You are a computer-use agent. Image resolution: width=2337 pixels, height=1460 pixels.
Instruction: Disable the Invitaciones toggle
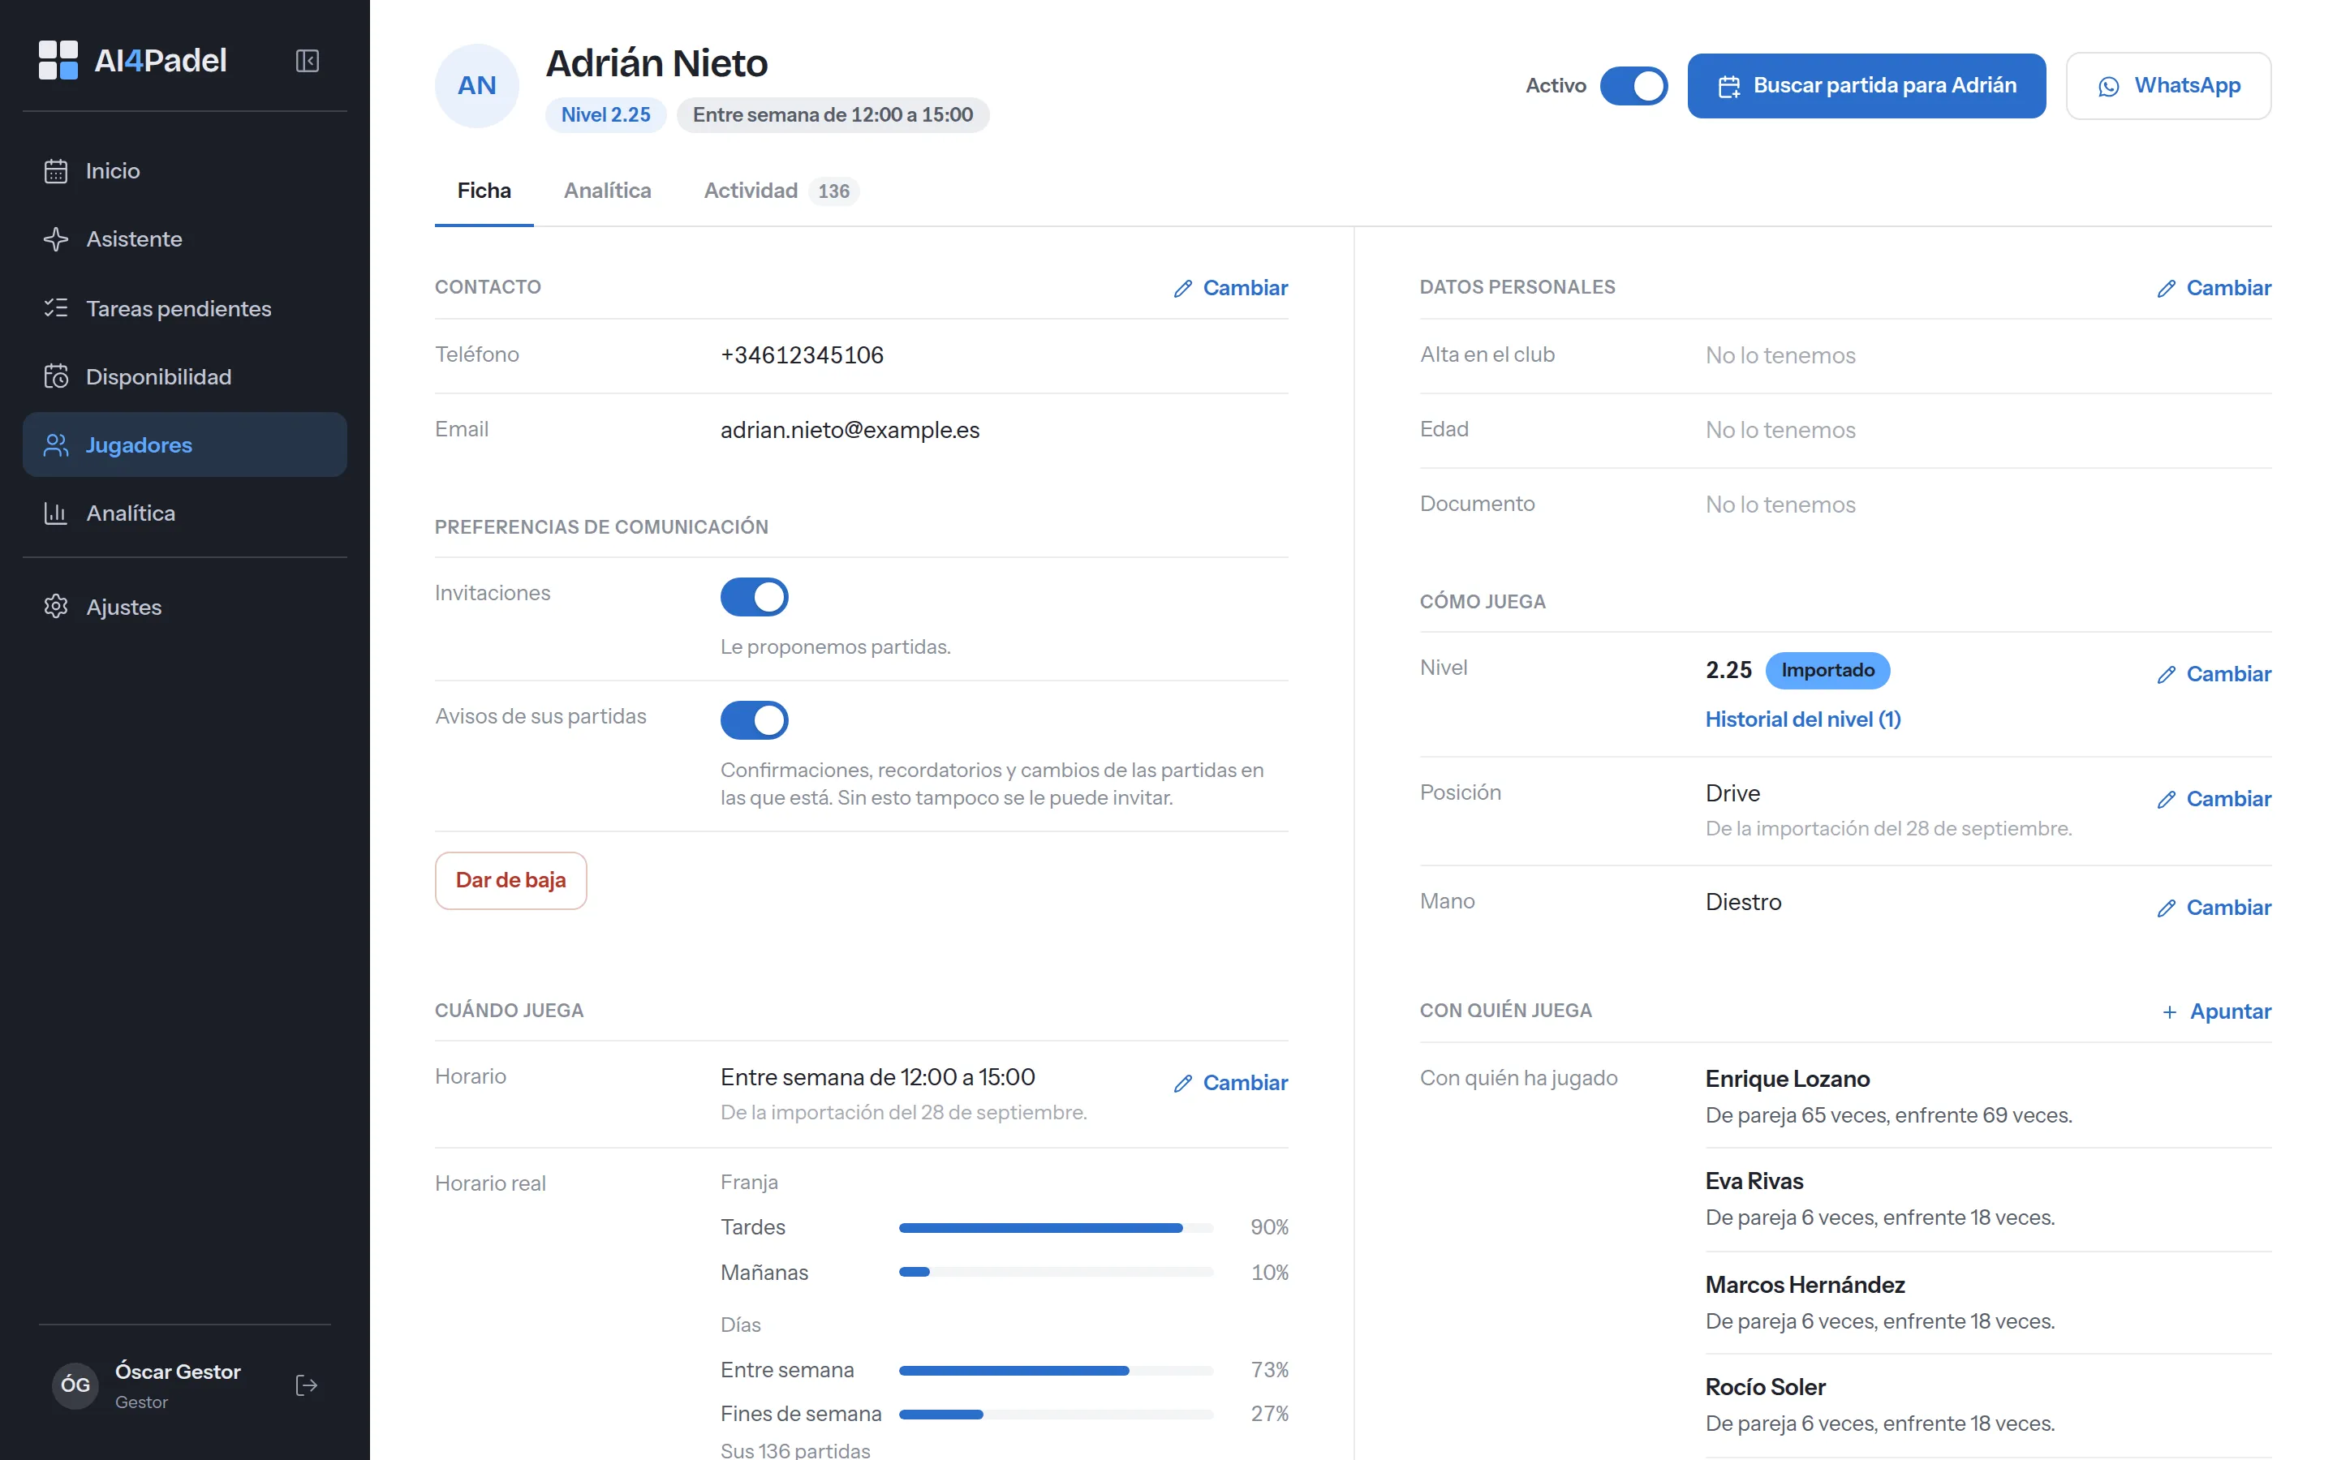754,597
